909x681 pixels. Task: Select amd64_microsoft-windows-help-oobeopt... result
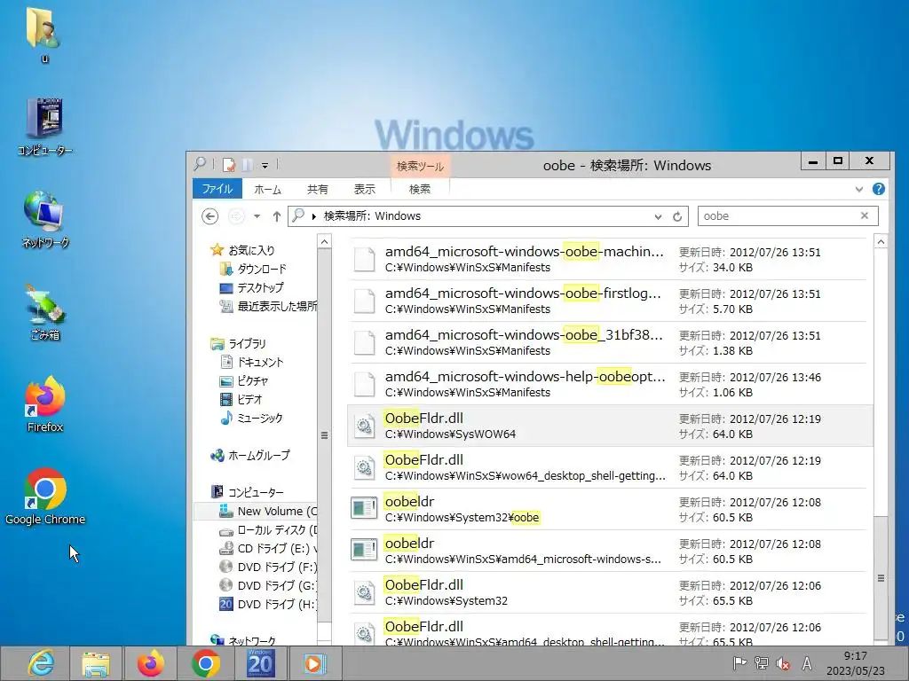(609, 384)
